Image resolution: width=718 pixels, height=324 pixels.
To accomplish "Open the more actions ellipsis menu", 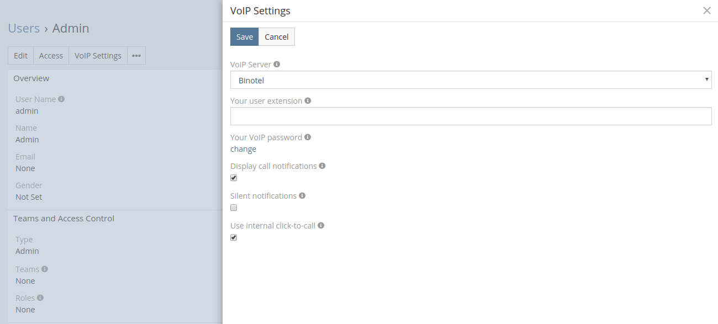I will (x=136, y=55).
